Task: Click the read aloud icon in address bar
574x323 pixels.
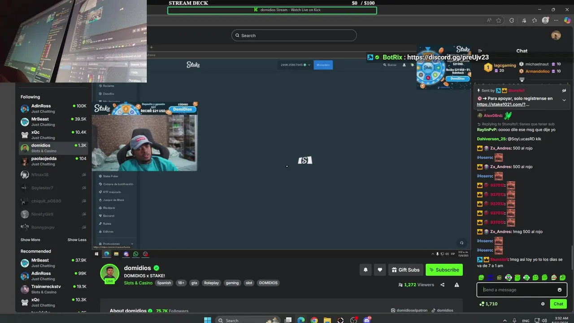Action: tap(489, 20)
